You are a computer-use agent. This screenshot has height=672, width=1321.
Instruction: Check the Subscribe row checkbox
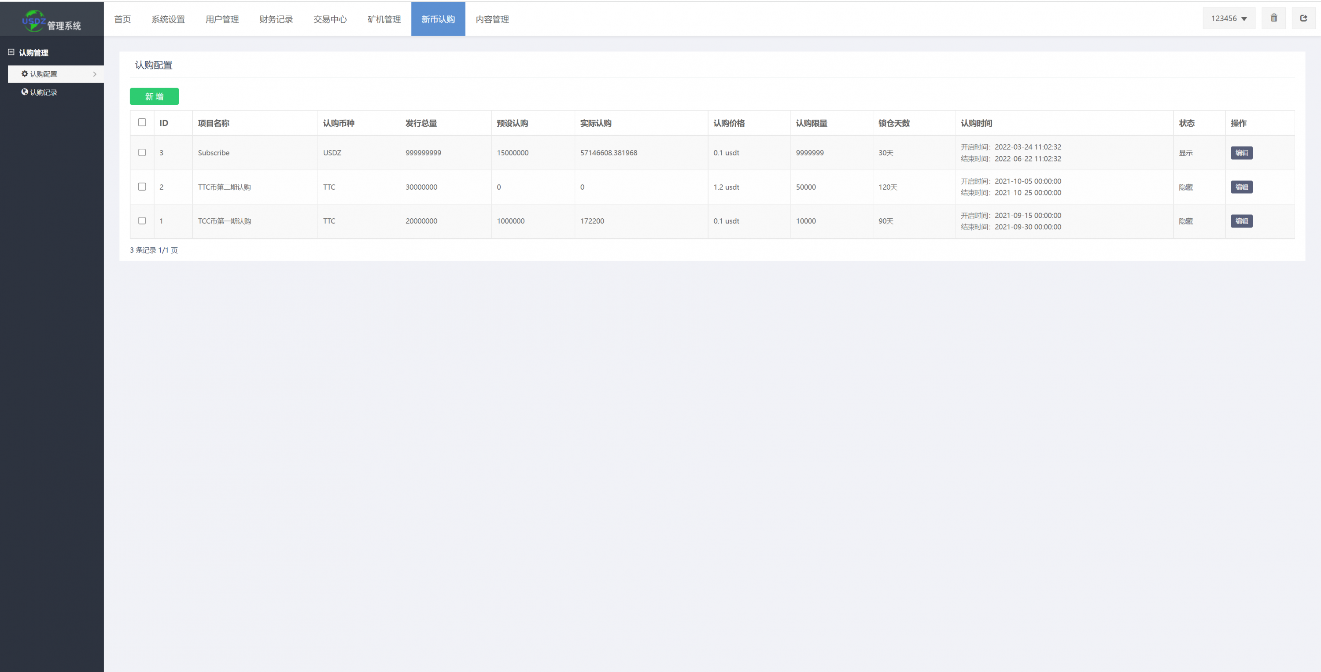(x=142, y=153)
